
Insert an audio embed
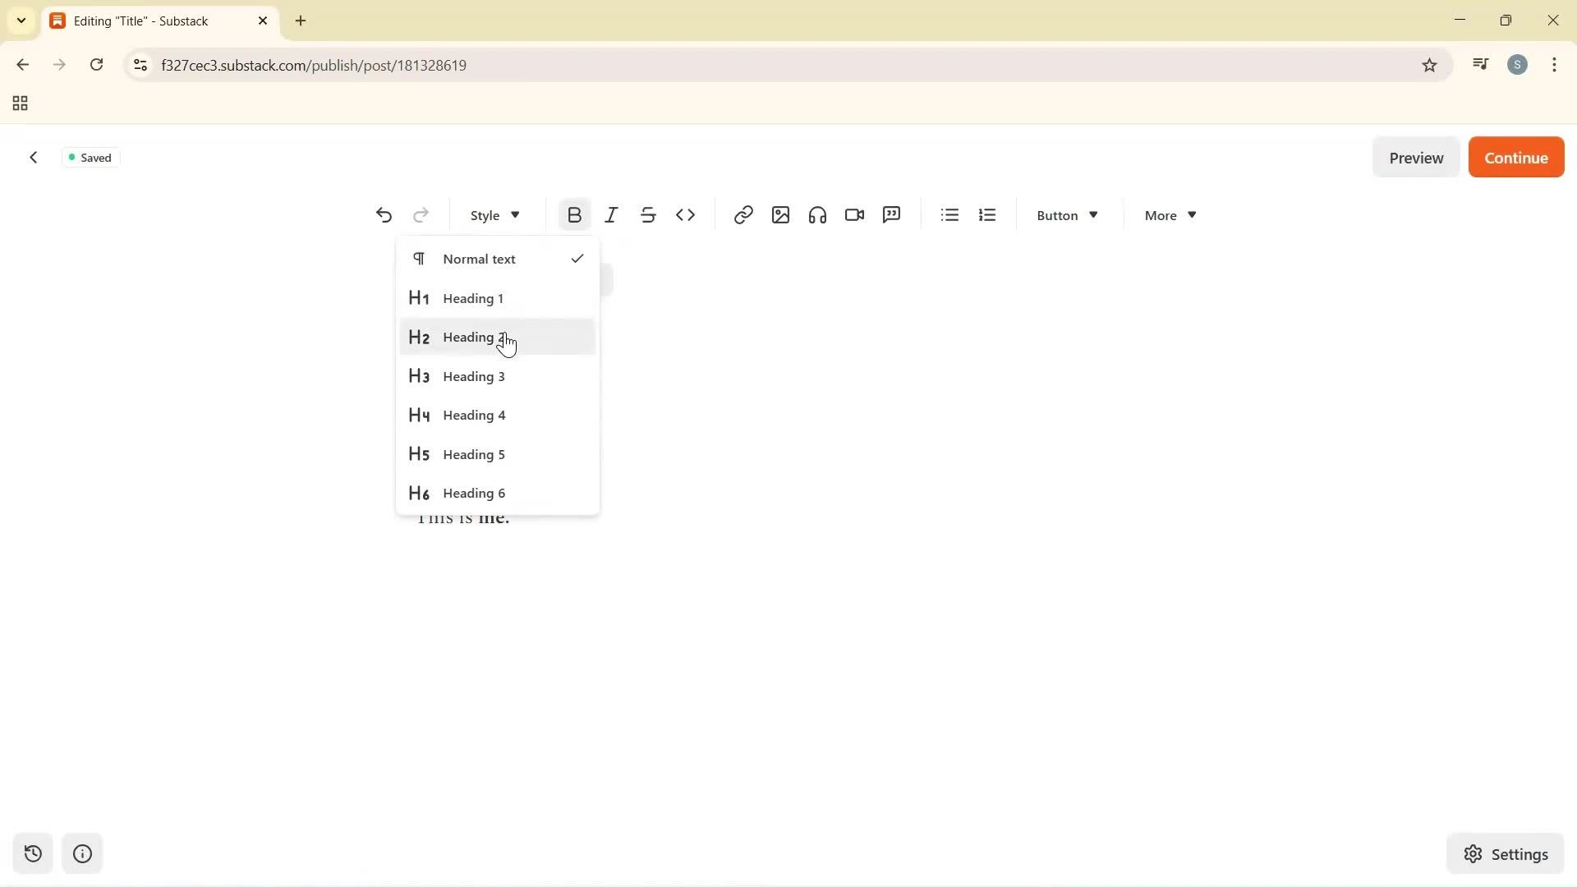point(816,214)
